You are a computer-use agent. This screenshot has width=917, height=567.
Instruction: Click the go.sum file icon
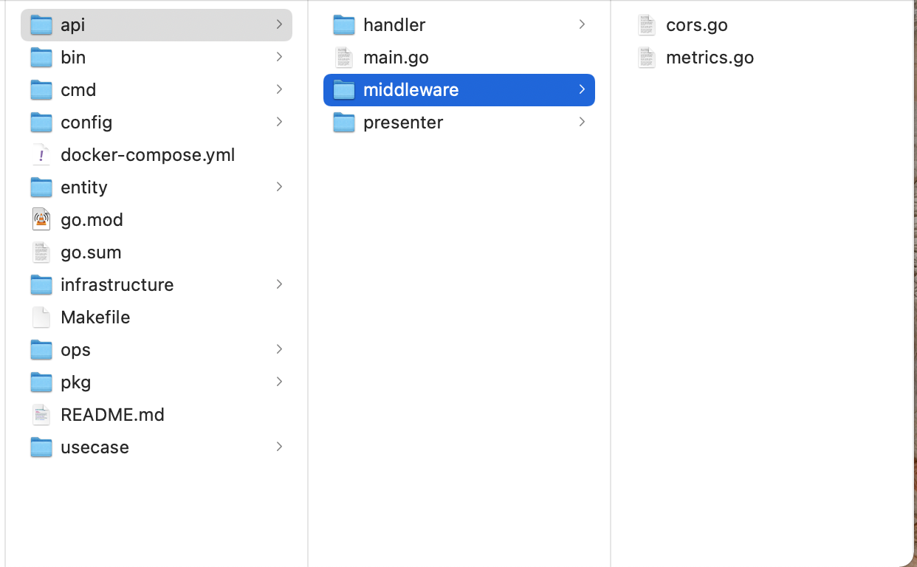click(x=41, y=252)
